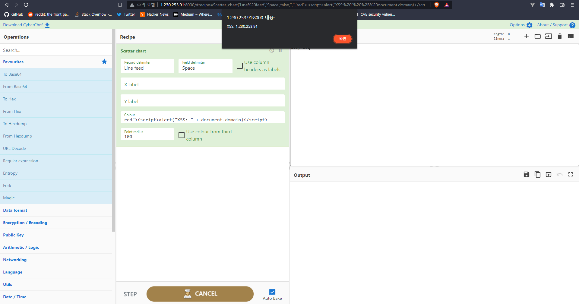This screenshot has height=304, width=579.
Task: Open the Brave rewards triangle icon
Action: (x=447, y=5)
